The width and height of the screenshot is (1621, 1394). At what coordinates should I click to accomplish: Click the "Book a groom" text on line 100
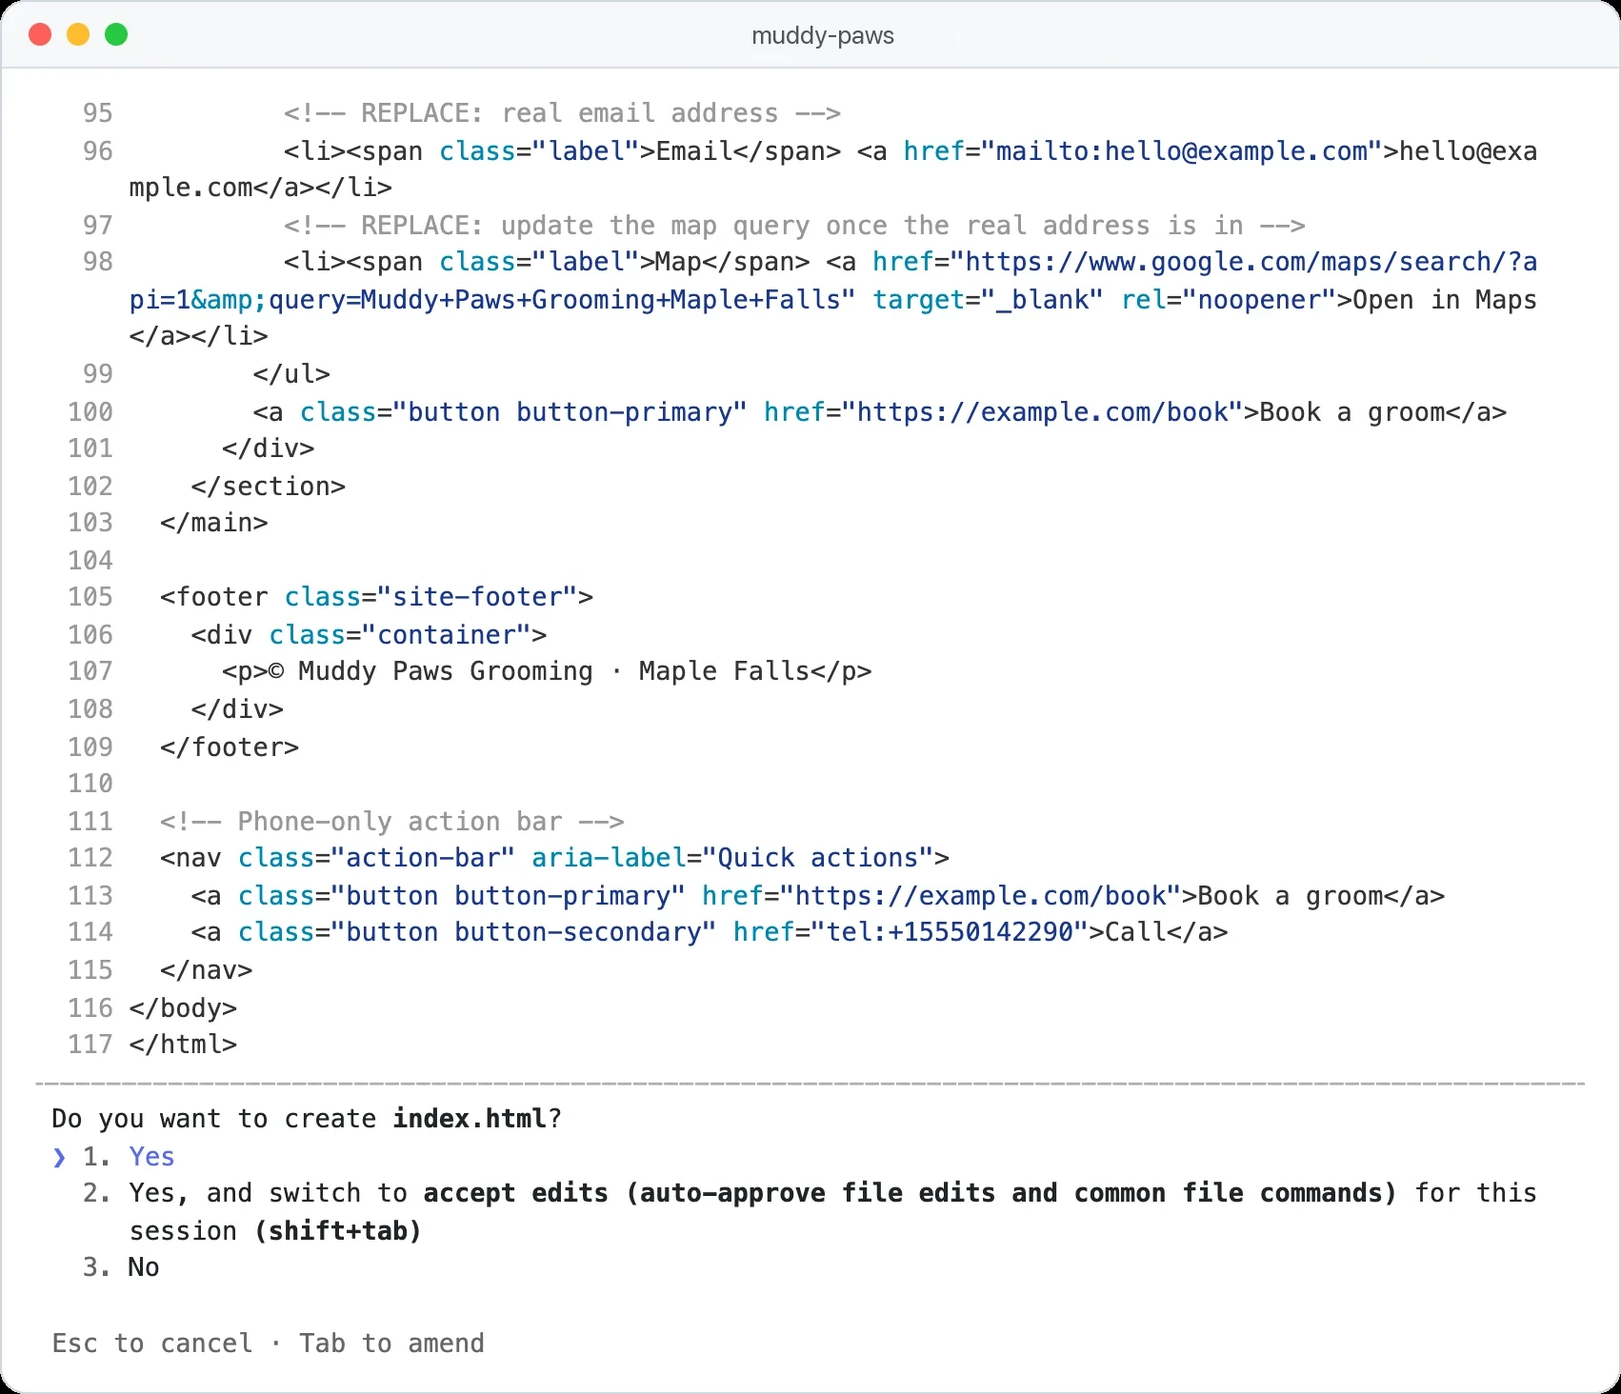point(1351,412)
